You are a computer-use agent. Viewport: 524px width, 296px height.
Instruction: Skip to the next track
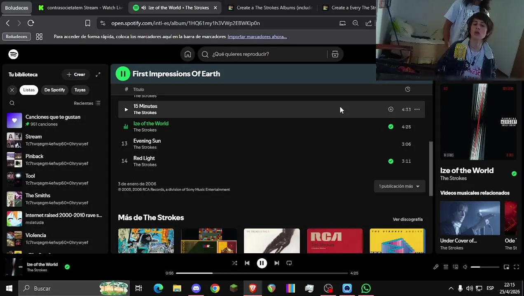(277, 263)
